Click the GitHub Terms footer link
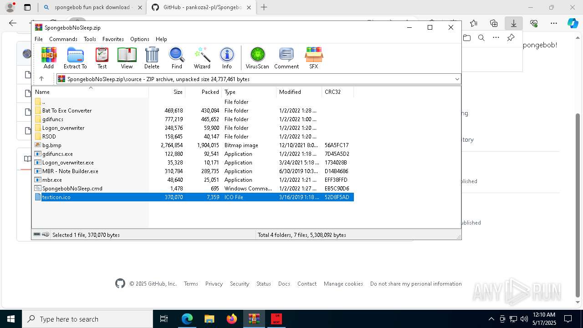This screenshot has height=328, width=583. (x=191, y=284)
